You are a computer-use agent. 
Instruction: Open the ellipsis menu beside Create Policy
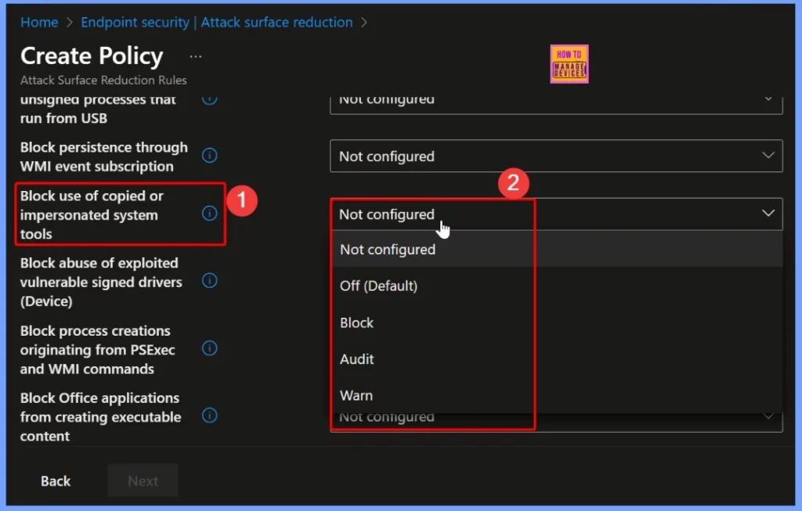tap(195, 56)
